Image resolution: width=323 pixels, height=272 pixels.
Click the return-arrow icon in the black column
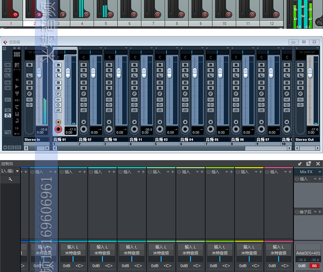17,121
